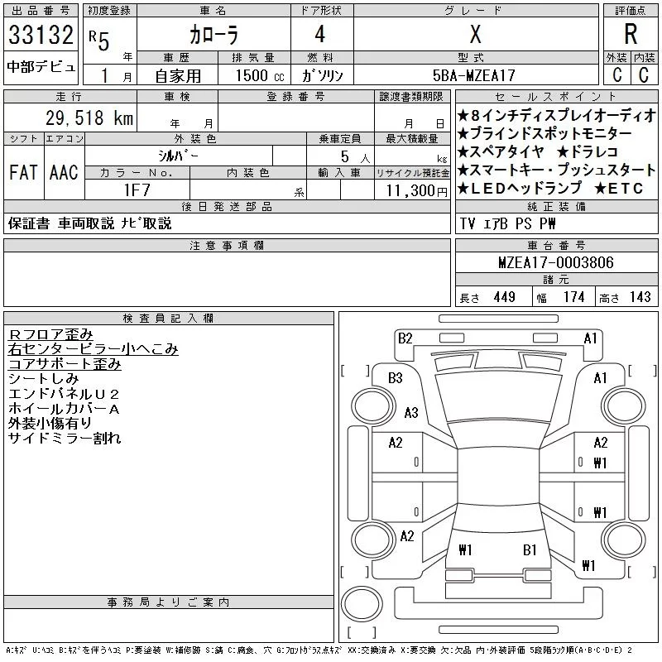Click the star before ブラインドスポットモニター

(463, 133)
